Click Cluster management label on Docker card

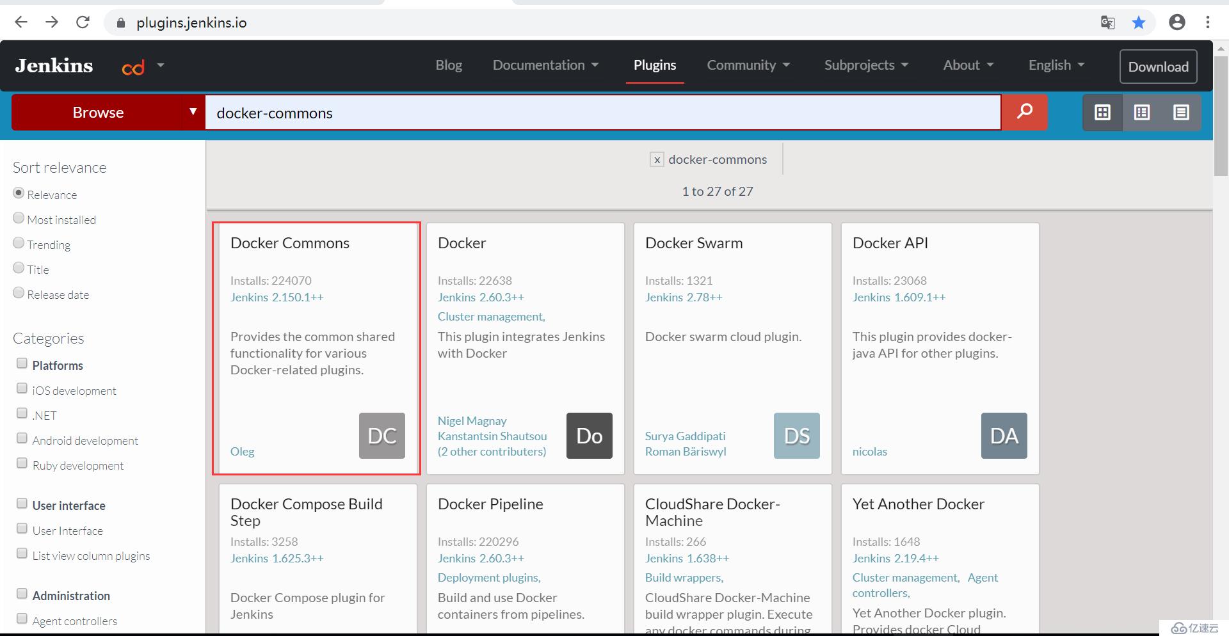[491, 317]
